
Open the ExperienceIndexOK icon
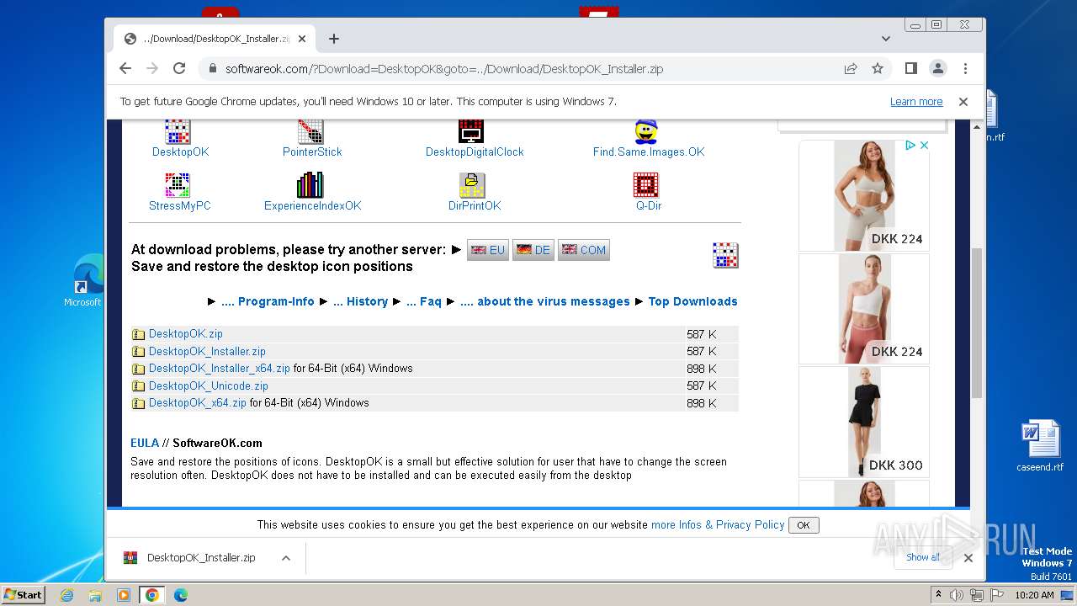(x=310, y=185)
